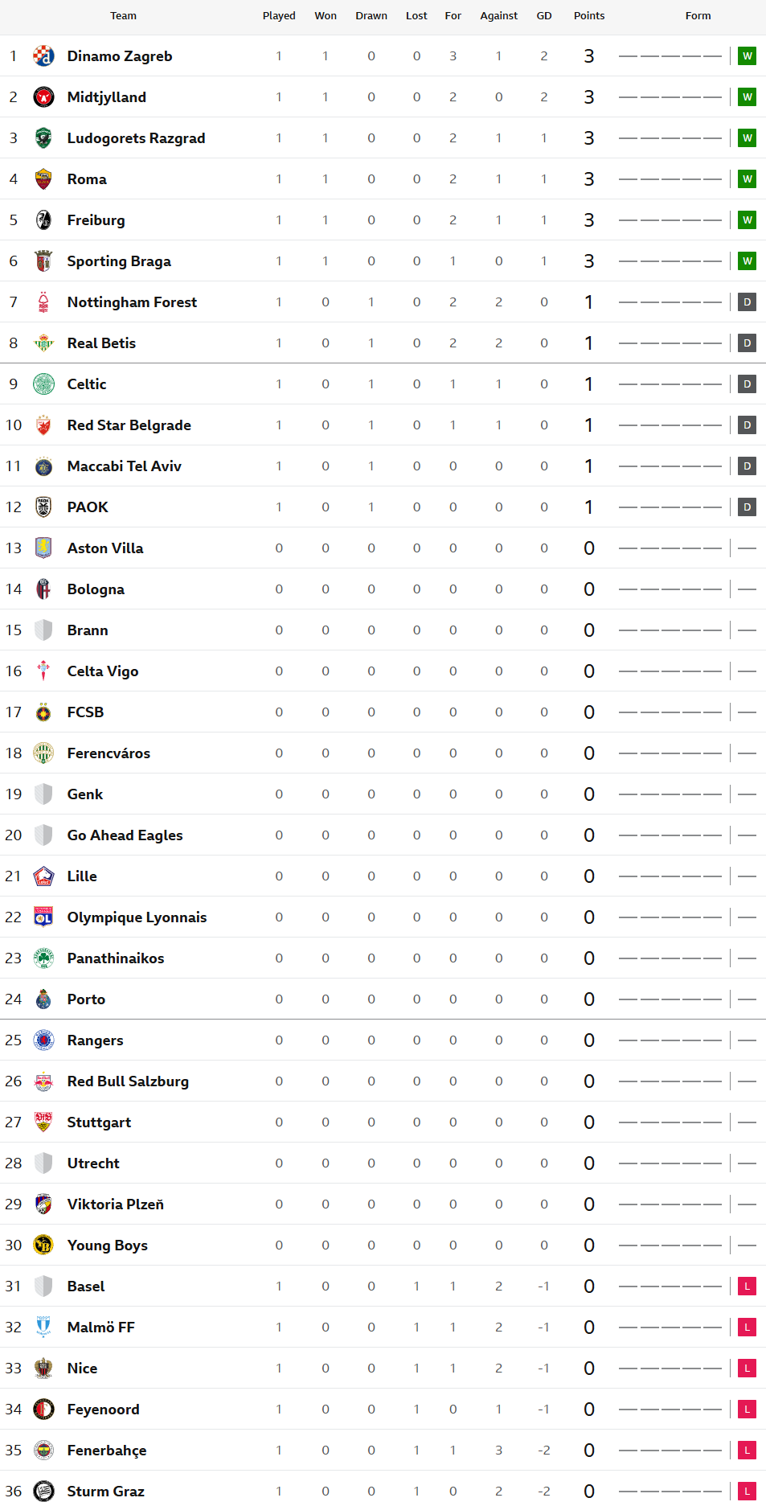
Task: Click the Olympique Lyonnais crest
Action: 43,917
